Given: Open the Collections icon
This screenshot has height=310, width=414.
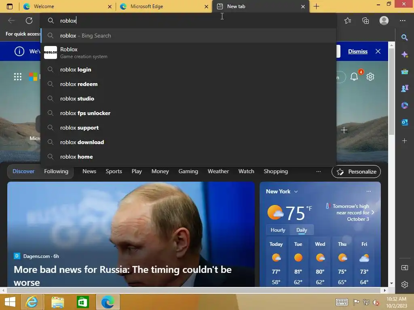Looking at the screenshot, I should tap(365, 21).
